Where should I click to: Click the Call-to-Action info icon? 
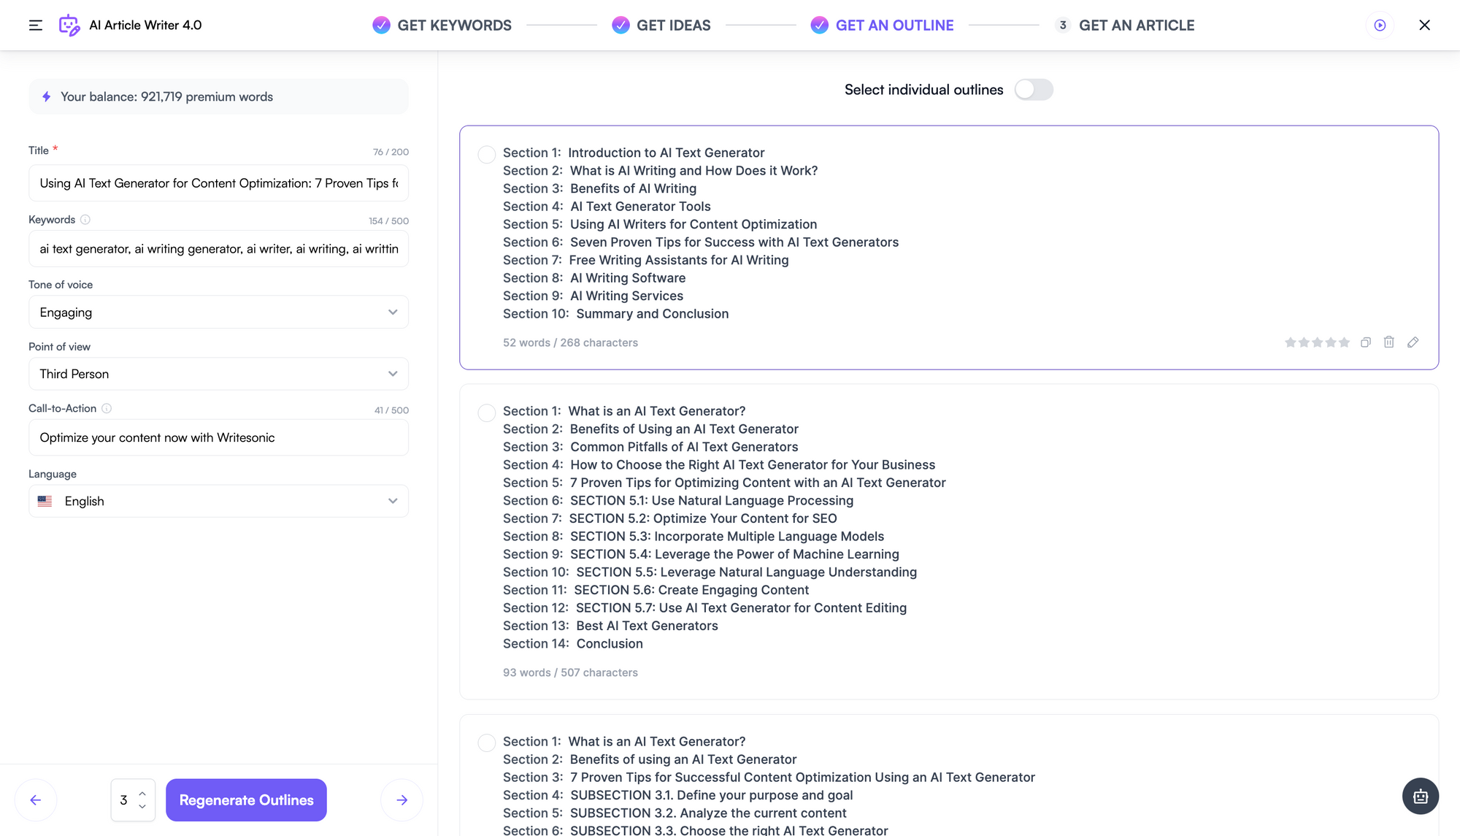107,408
